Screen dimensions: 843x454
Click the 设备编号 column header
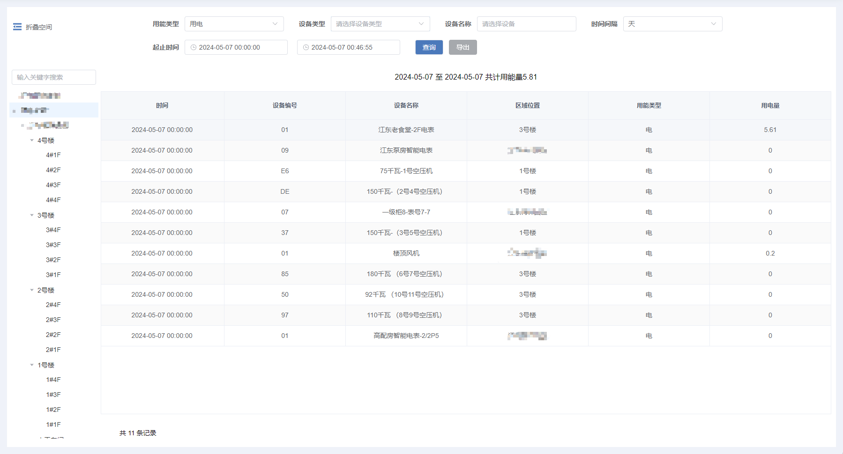coord(285,106)
